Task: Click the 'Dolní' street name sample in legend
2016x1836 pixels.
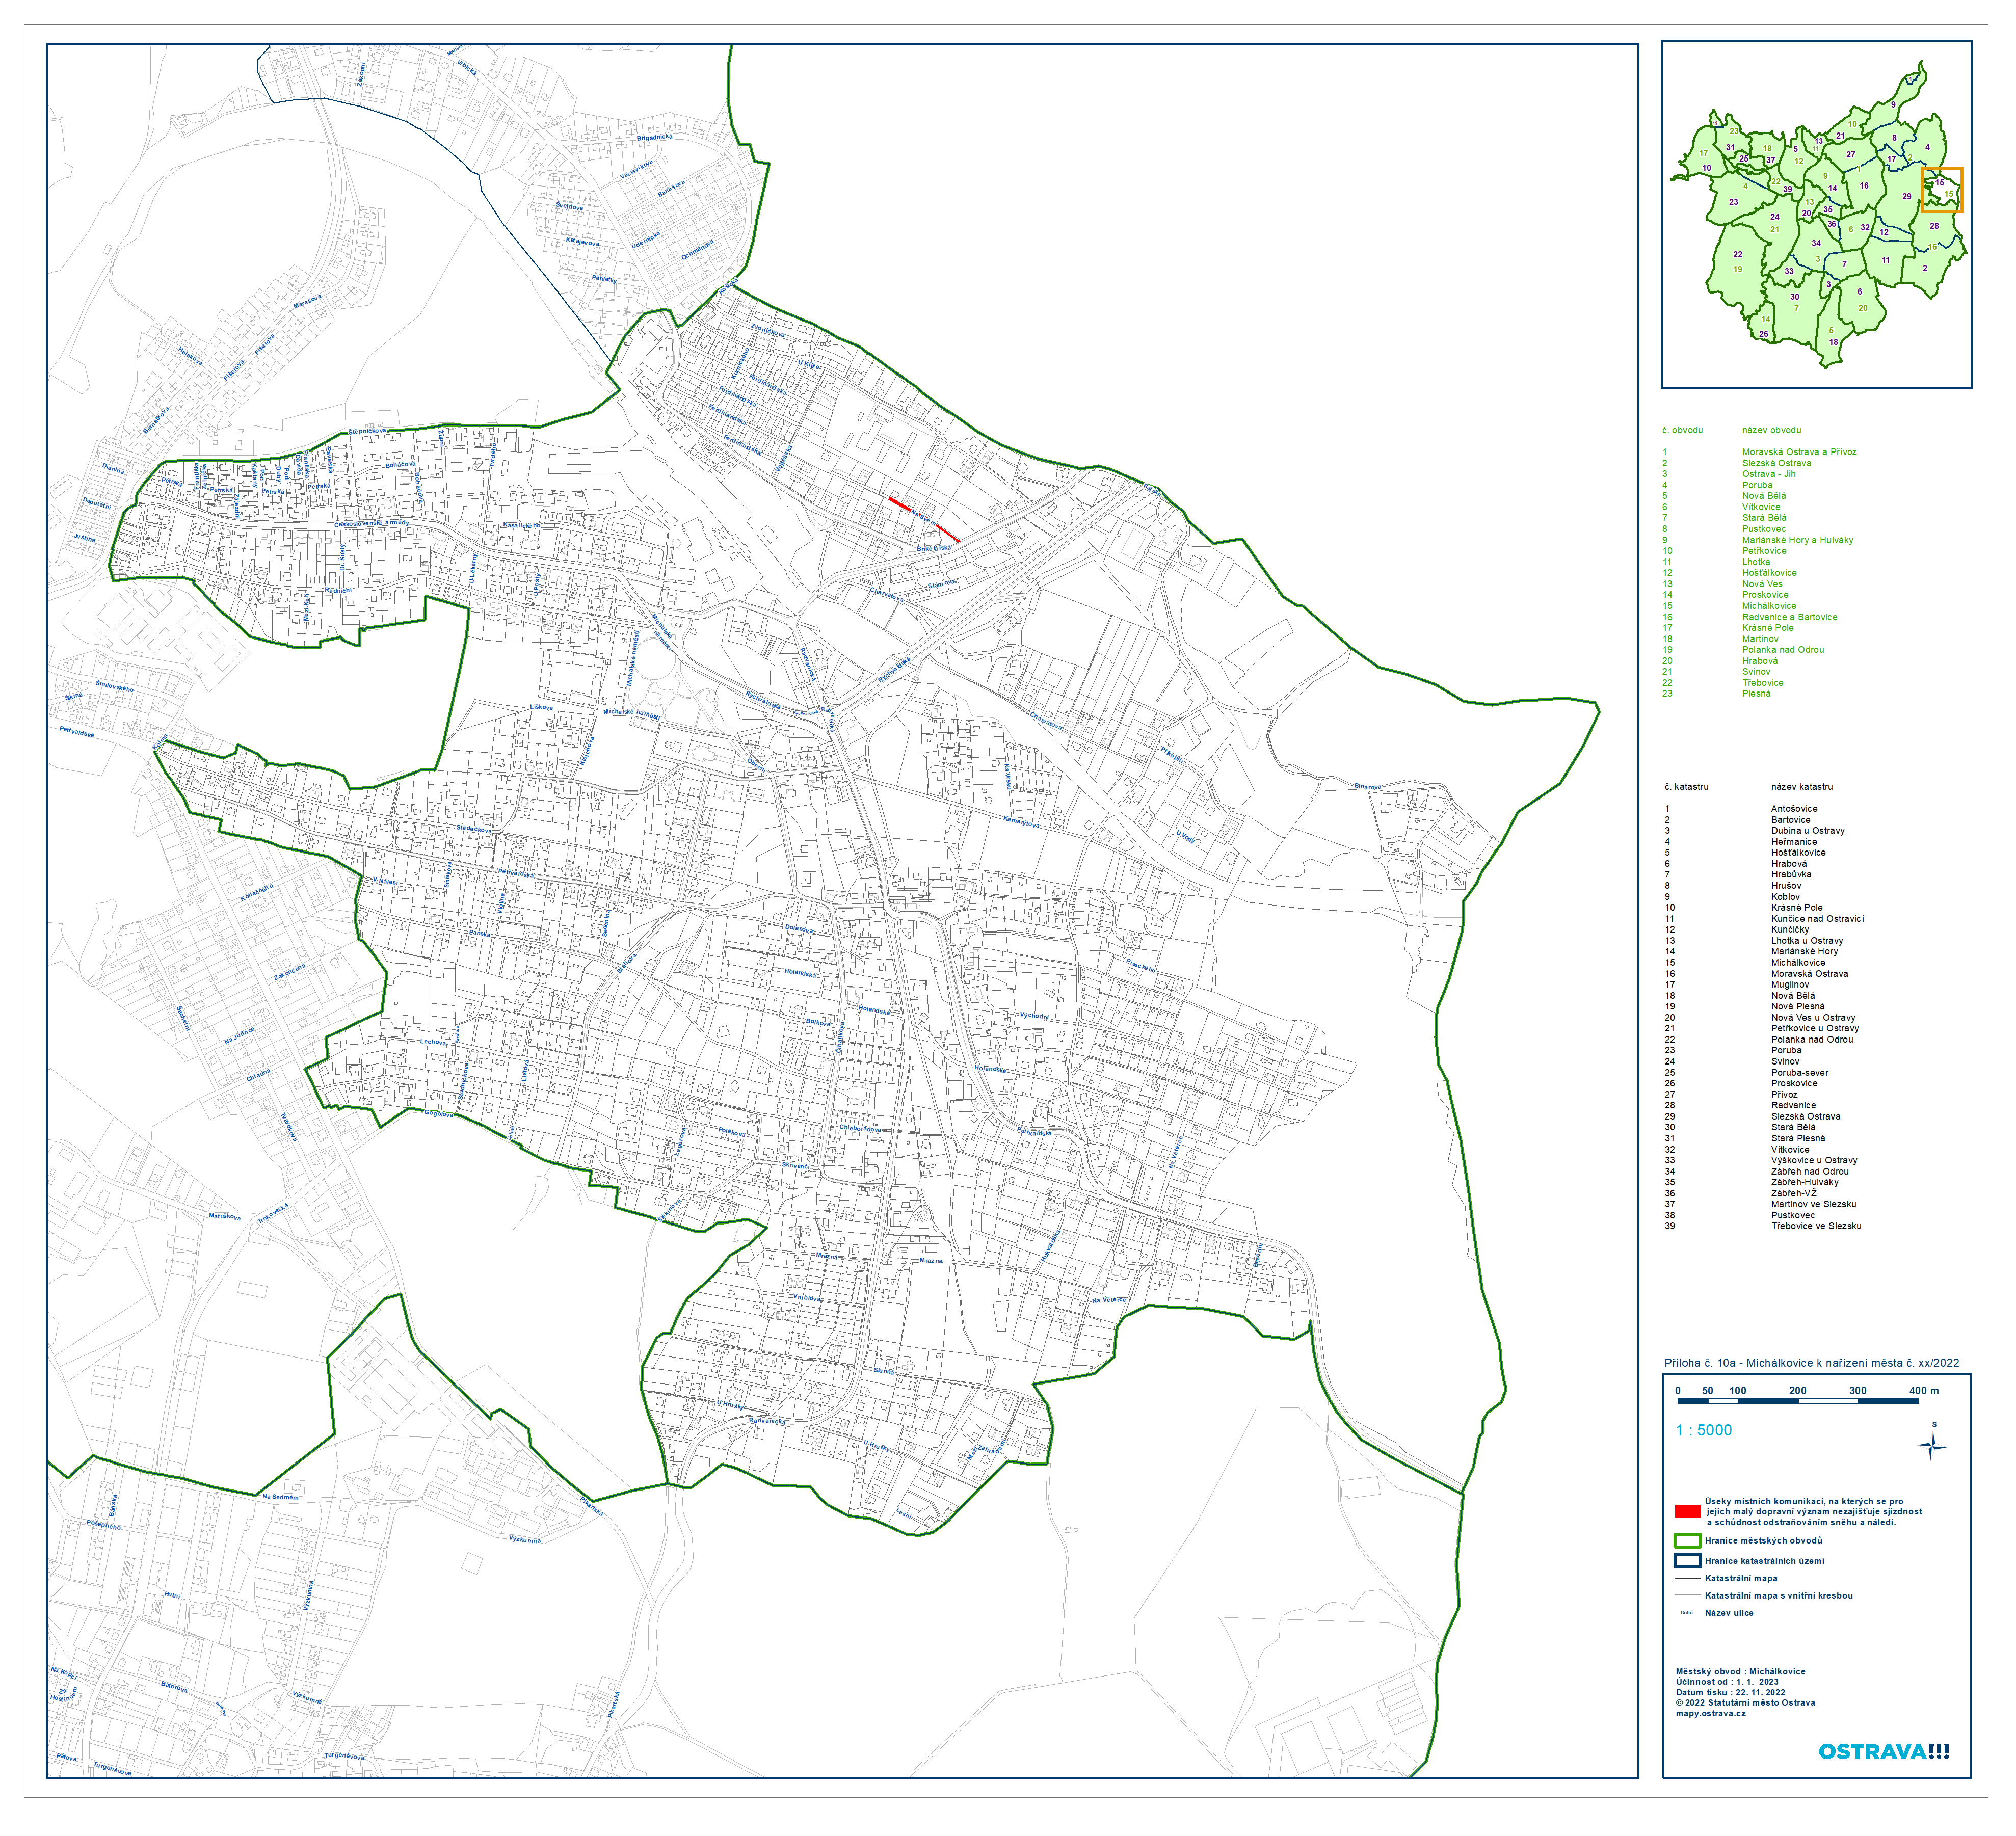Action: coord(1686,1613)
